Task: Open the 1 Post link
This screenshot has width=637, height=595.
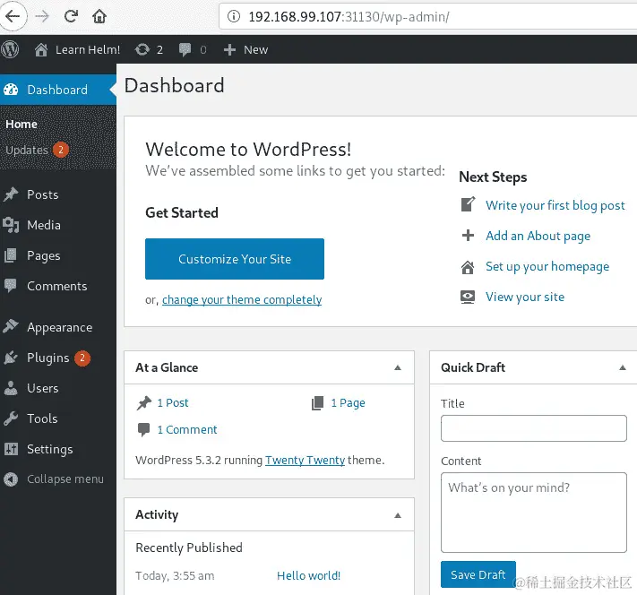Action: 173,402
